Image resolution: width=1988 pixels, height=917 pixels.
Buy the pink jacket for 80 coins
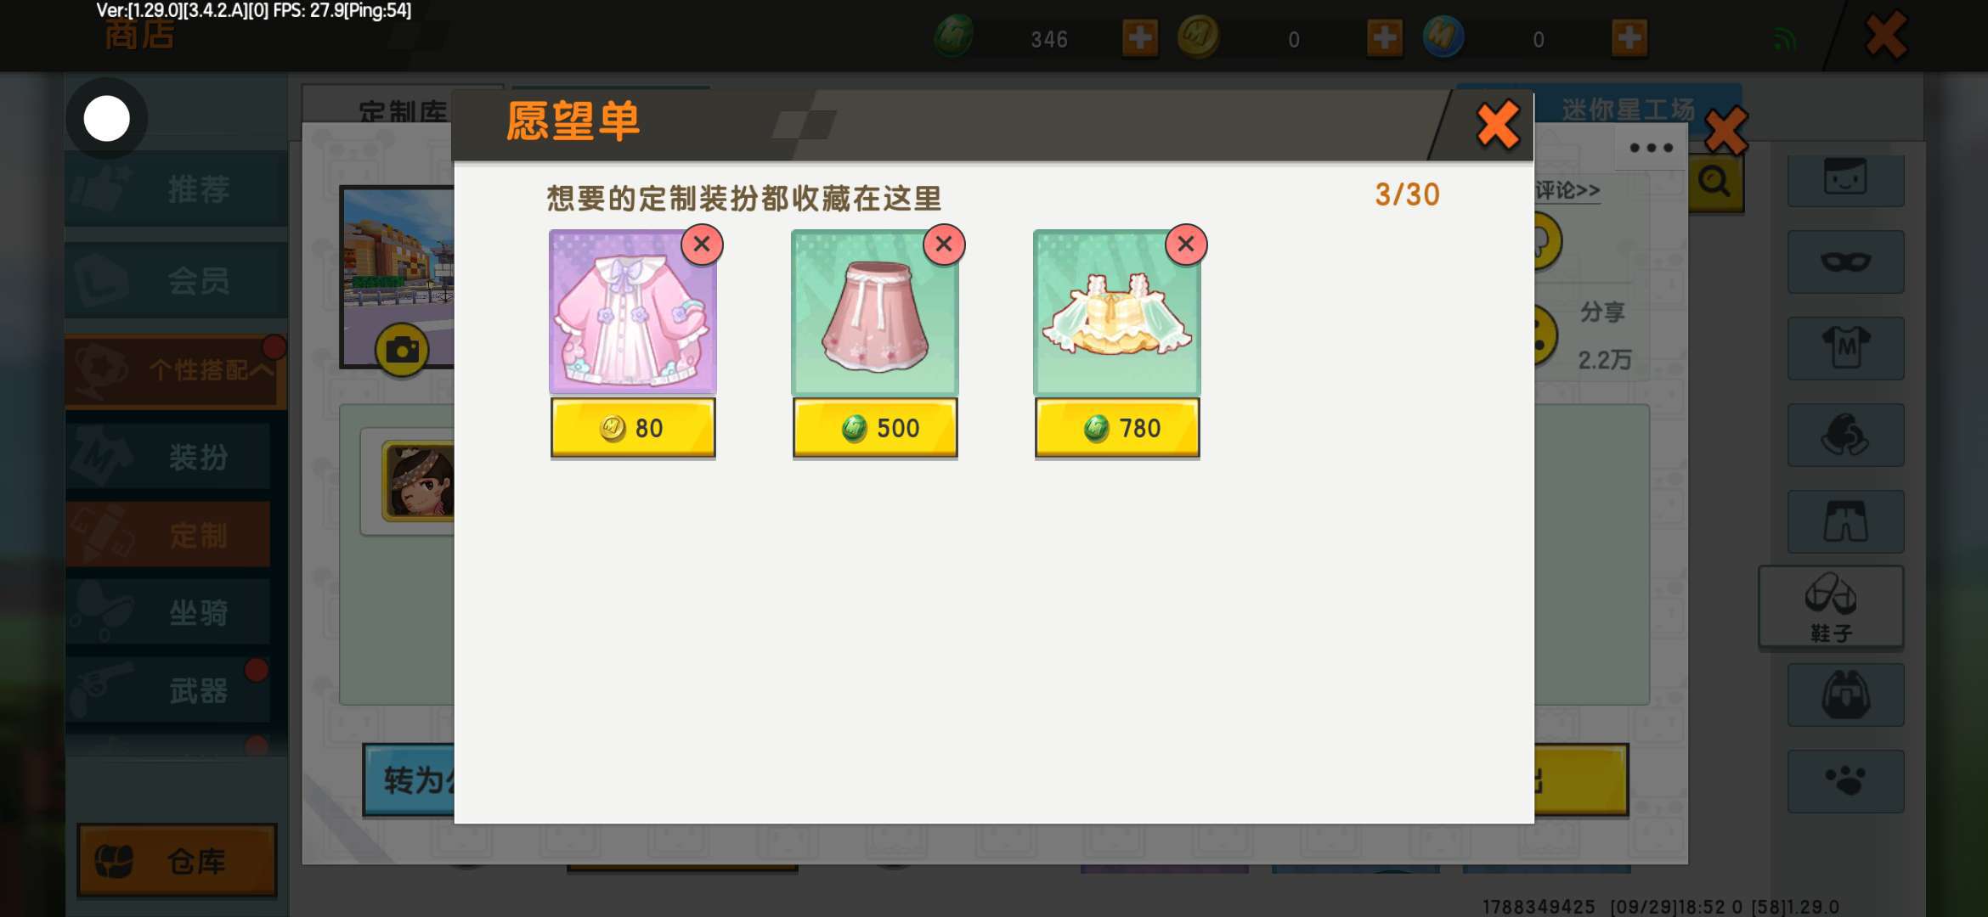click(x=633, y=428)
